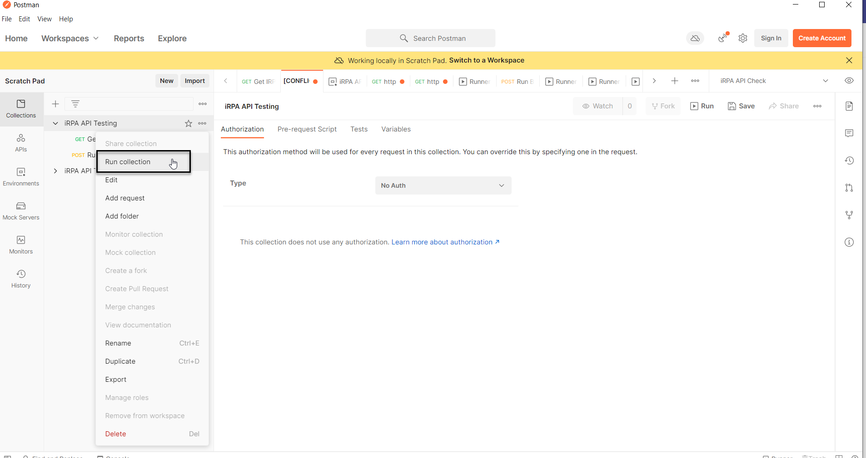
Task: Open the satellite capture requests icon
Action: coord(723,38)
